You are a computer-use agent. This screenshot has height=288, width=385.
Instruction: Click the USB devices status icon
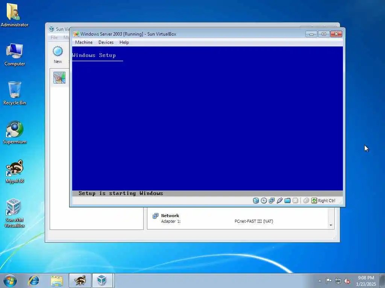coord(279,201)
